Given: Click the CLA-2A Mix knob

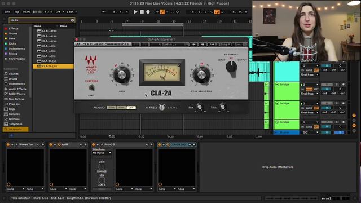Looking at the screenshot, I should point(200,107).
